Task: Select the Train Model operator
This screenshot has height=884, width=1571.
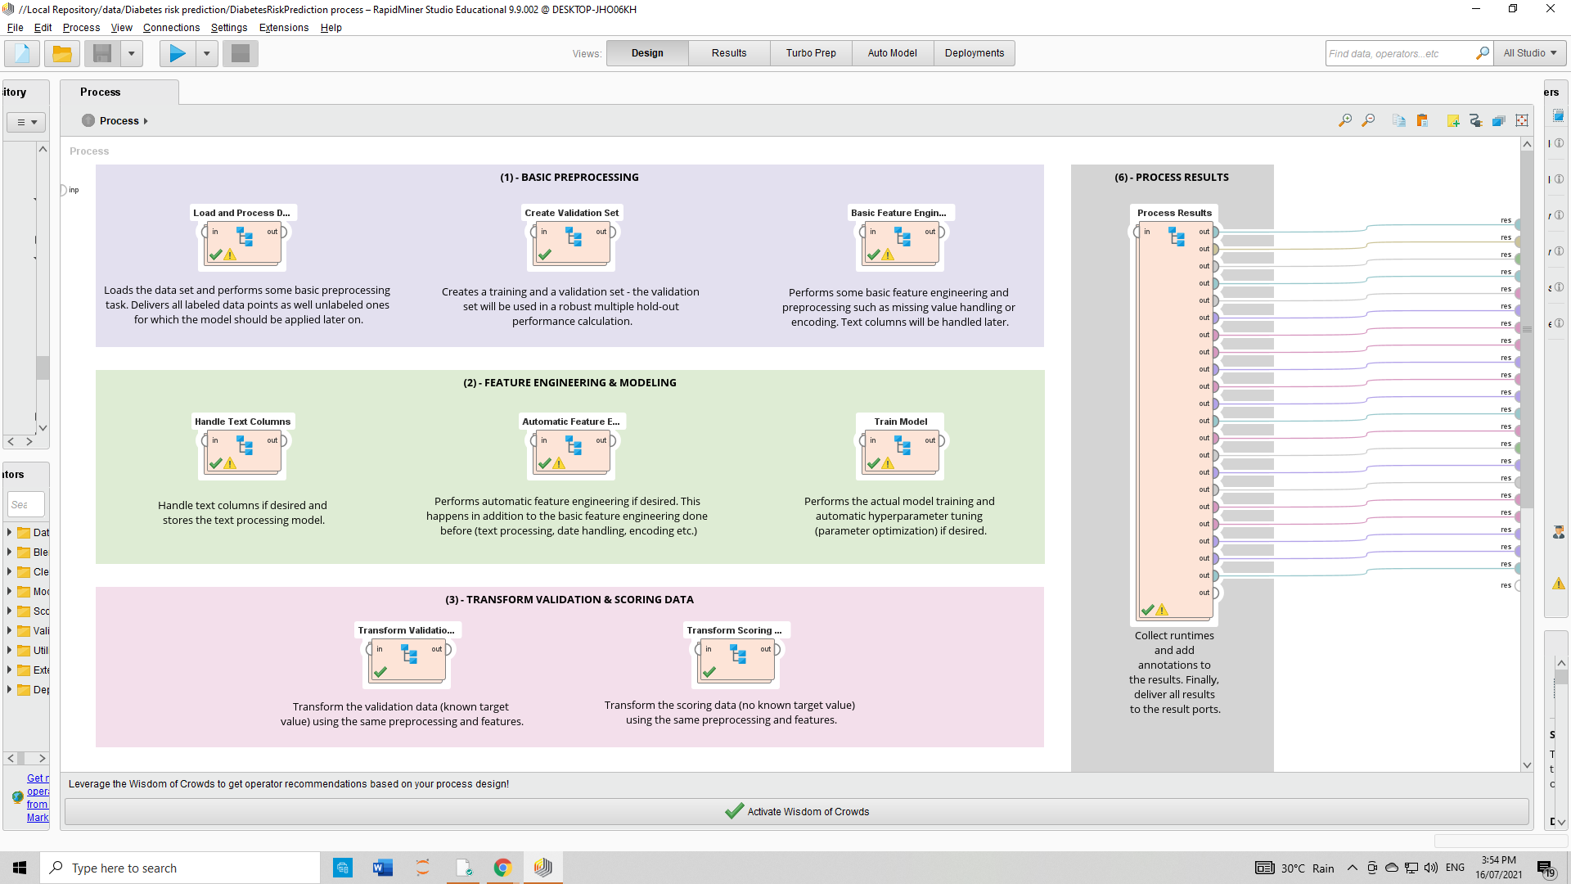Action: coord(902,453)
